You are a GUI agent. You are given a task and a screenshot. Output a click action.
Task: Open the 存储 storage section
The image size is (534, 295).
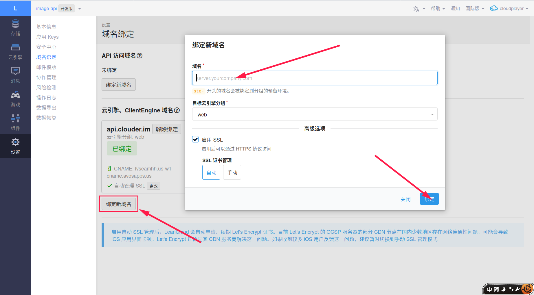click(15, 28)
